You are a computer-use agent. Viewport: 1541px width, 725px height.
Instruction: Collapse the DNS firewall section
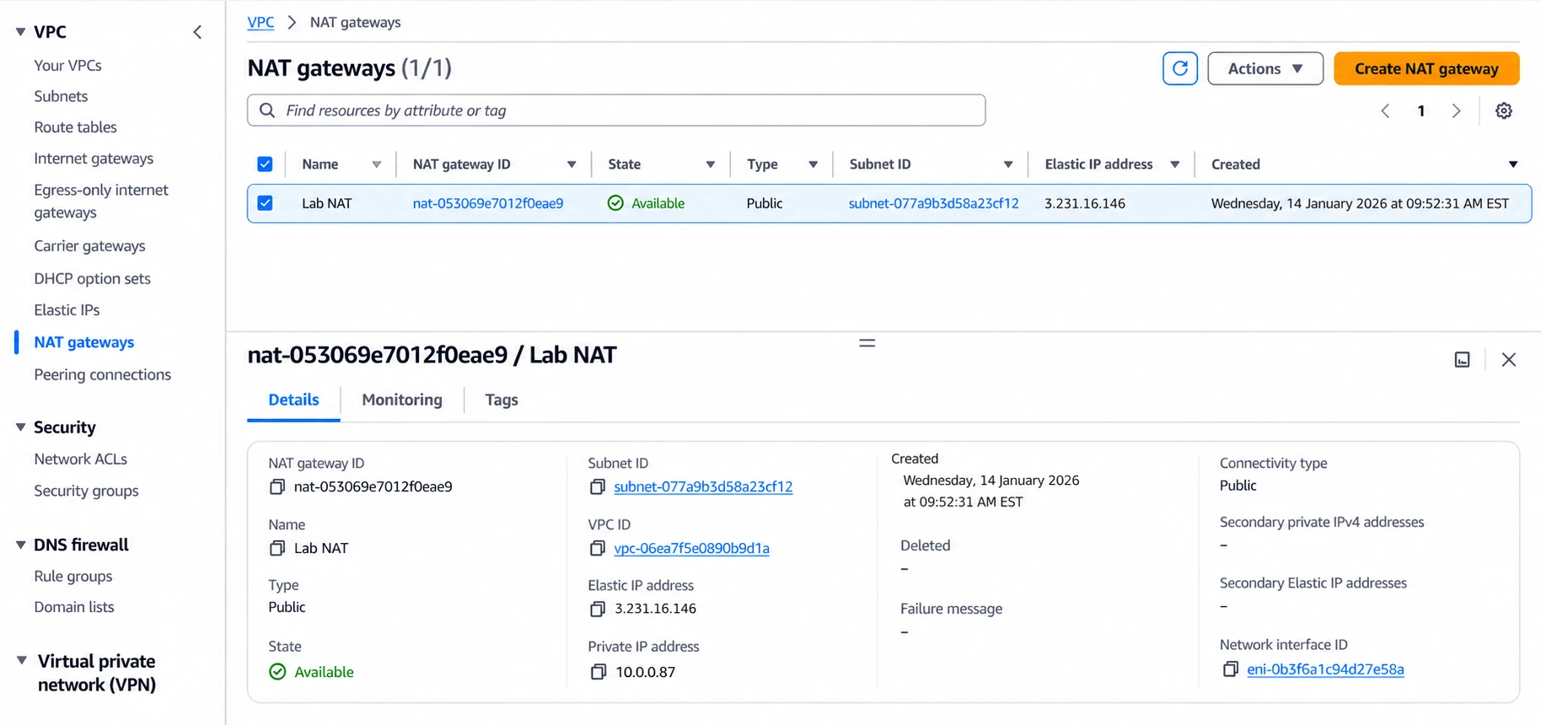(x=20, y=545)
